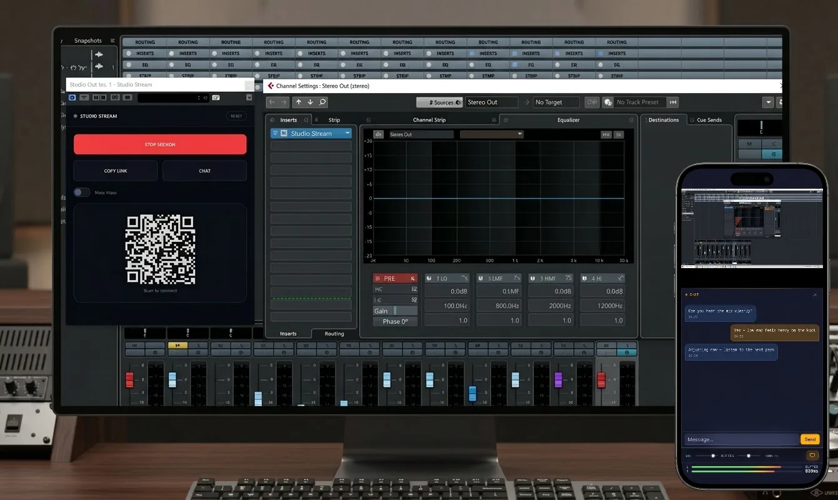The image size is (838, 500).
Task: Tap the DAW screen preview on the phone
Action: pos(751,229)
